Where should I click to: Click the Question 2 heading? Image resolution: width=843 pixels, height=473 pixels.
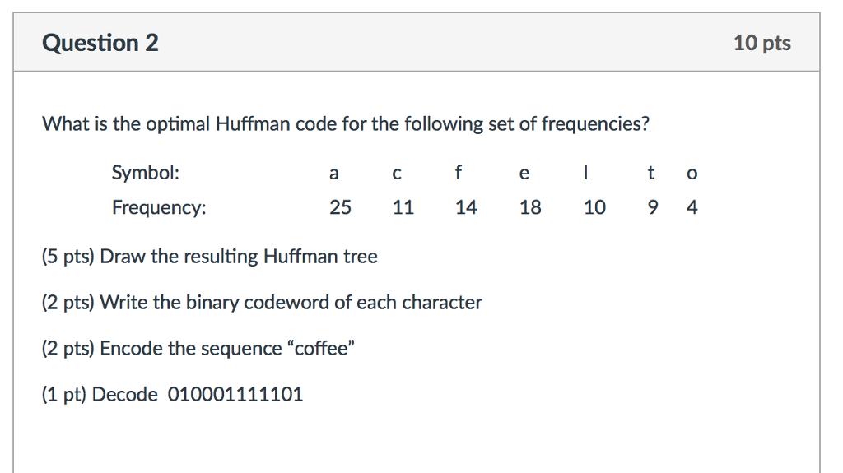pyautogui.click(x=100, y=43)
